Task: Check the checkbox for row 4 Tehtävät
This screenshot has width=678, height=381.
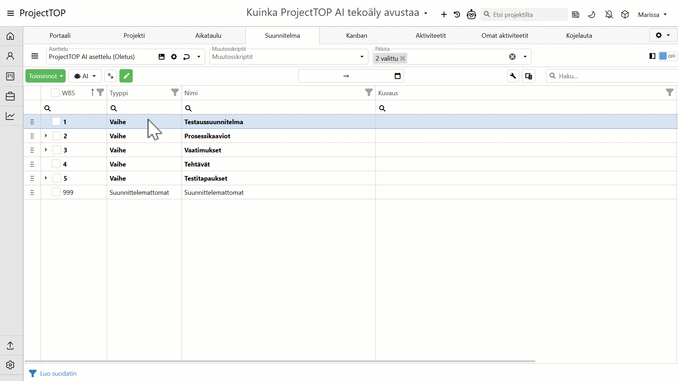Action: [x=56, y=164]
